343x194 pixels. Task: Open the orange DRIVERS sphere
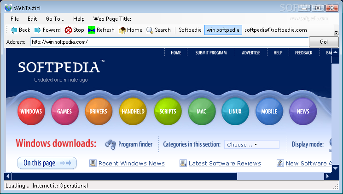point(99,111)
